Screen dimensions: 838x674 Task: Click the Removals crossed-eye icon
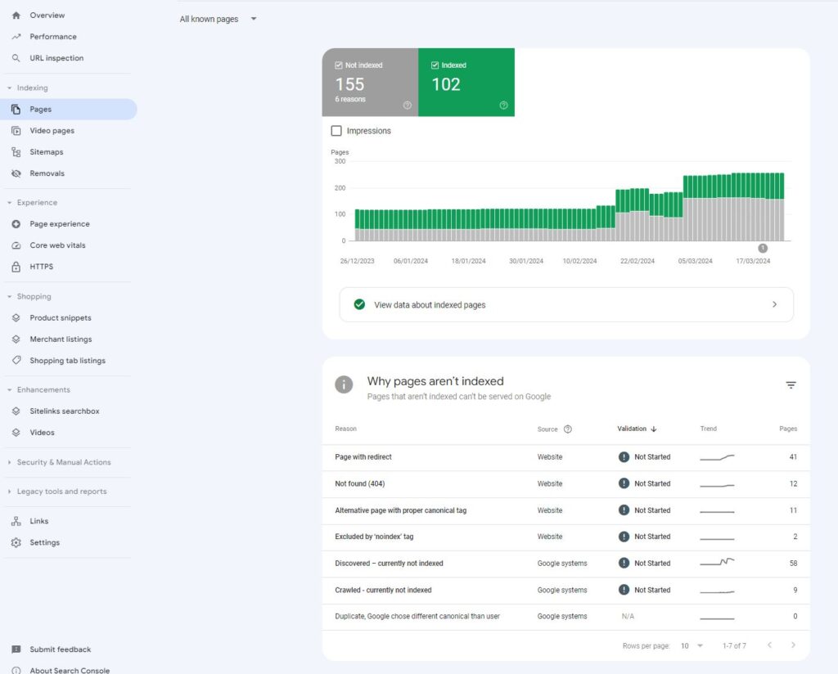pyautogui.click(x=16, y=173)
